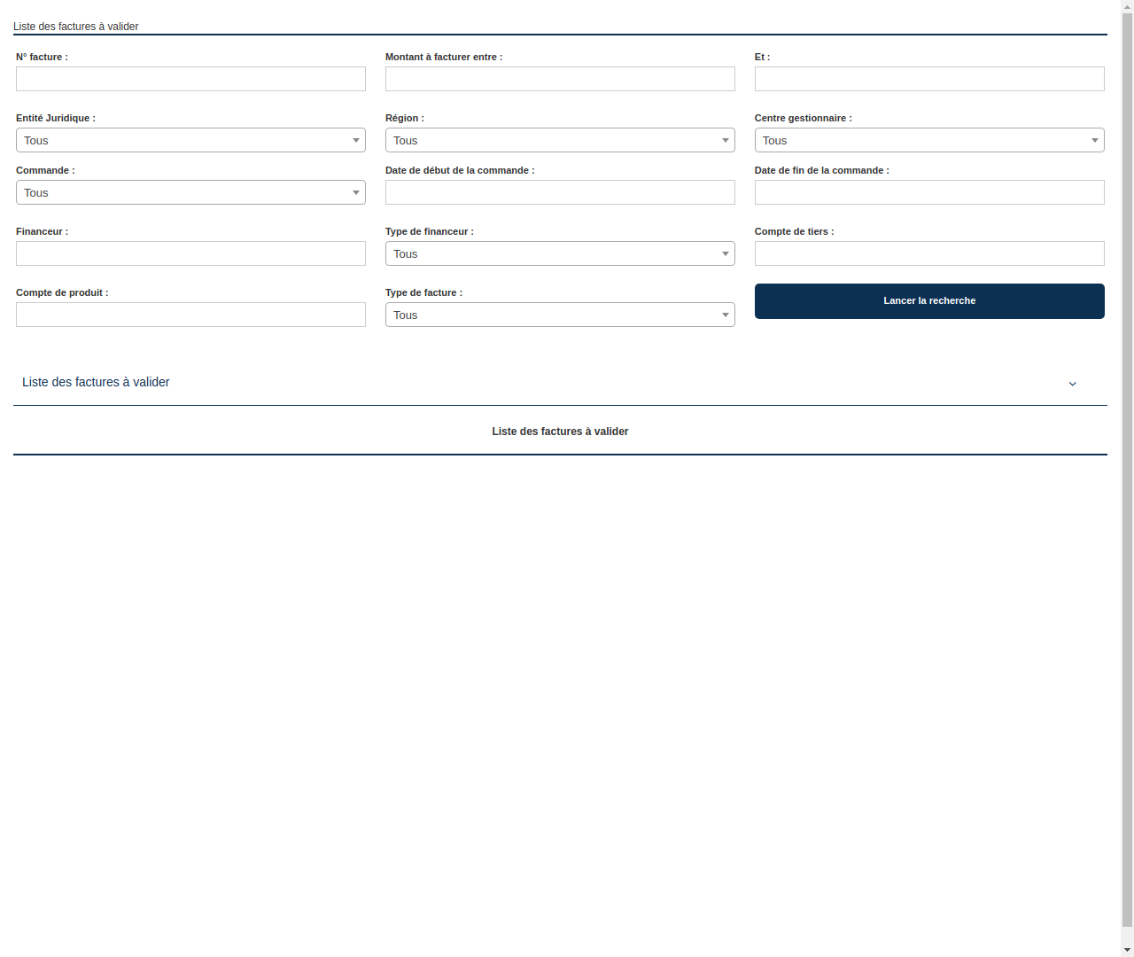1134x957 pixels.
Task: Click the N° facture input field
Action: coord(190,79)
